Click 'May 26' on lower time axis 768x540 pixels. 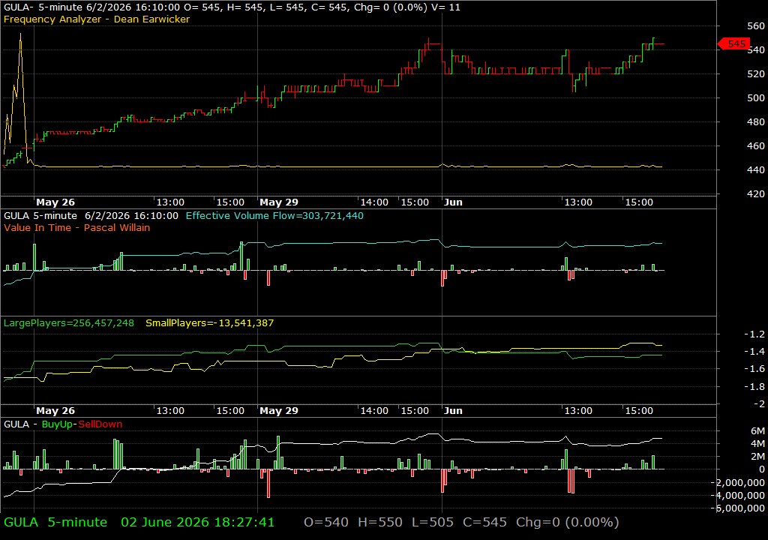[x=55, y=411]
